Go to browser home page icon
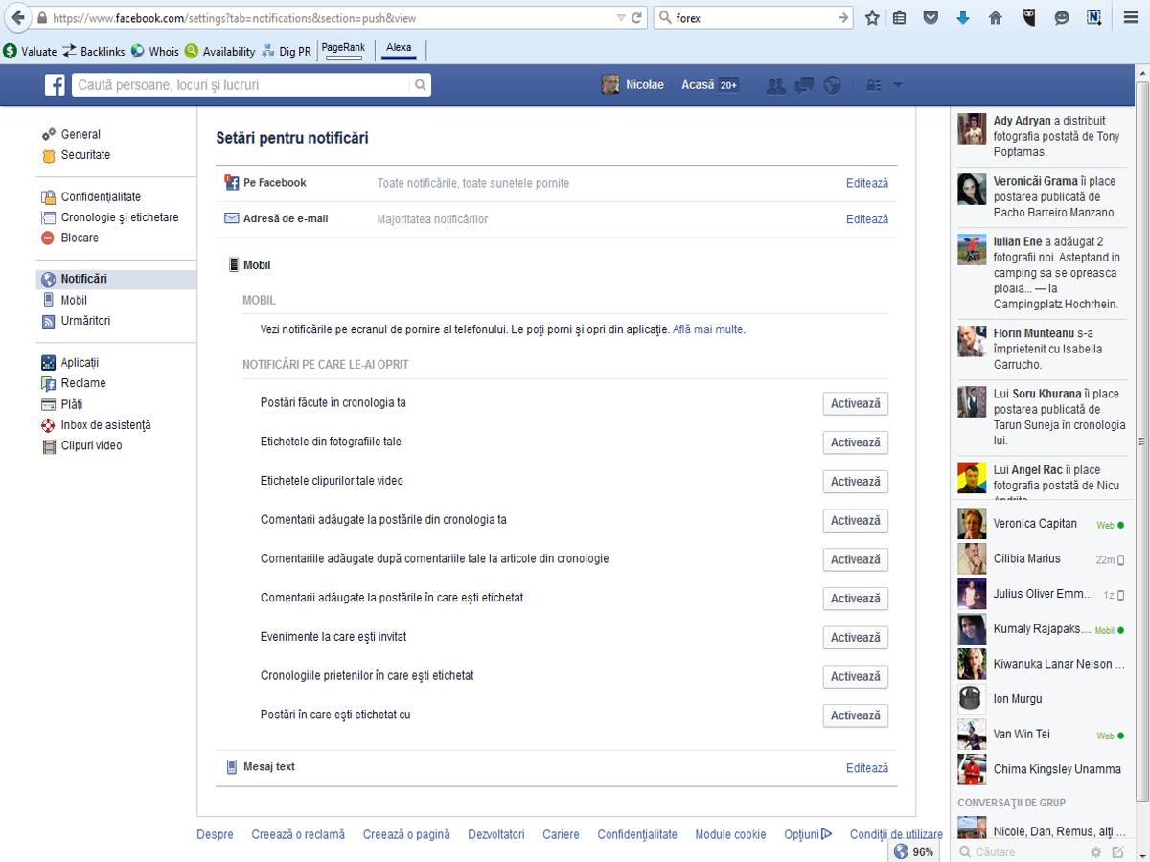This screenshot has height=862, width=1150. pos(995,17)
